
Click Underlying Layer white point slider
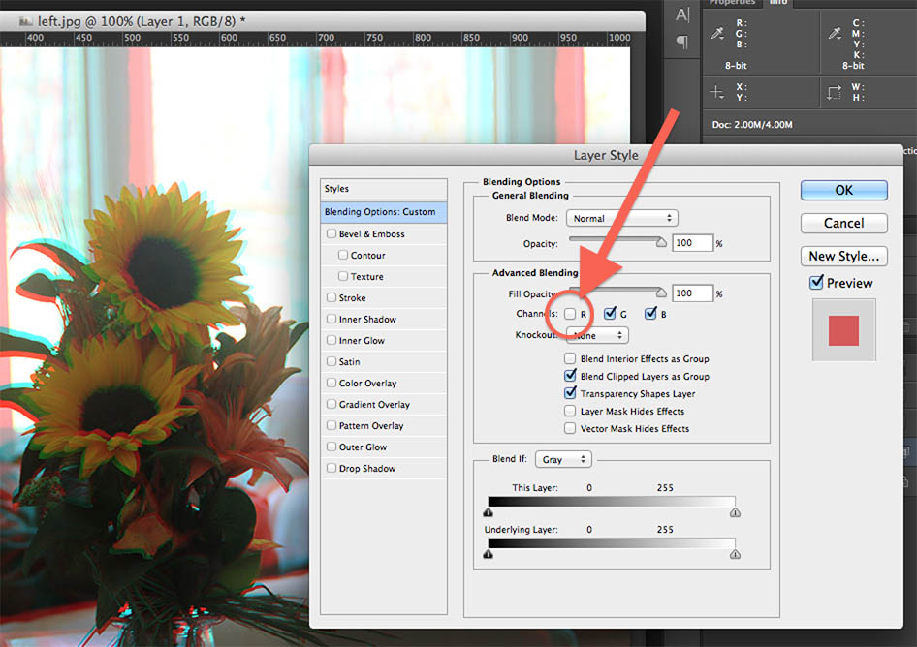[735, 554]
